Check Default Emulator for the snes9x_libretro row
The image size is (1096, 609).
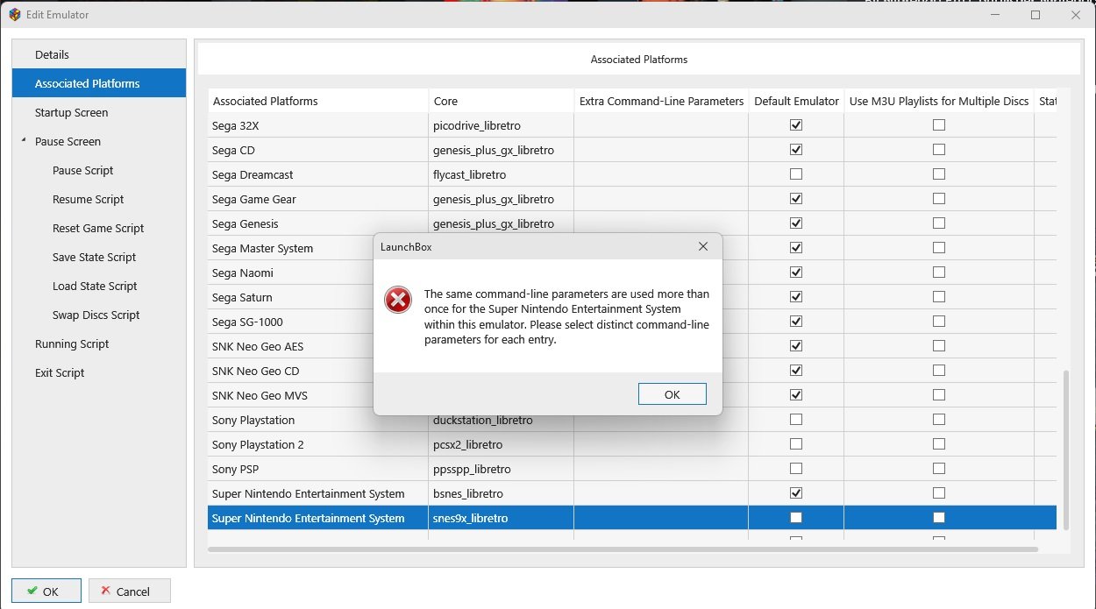(796, 518)
